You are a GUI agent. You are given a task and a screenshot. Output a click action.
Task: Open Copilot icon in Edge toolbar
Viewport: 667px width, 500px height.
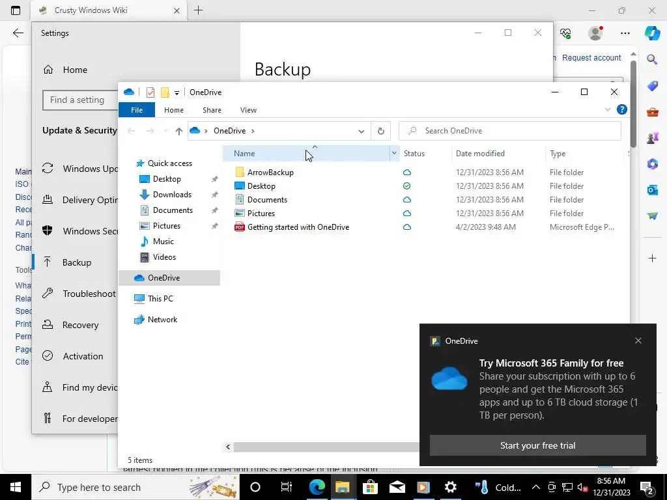[x=652, y=33]
